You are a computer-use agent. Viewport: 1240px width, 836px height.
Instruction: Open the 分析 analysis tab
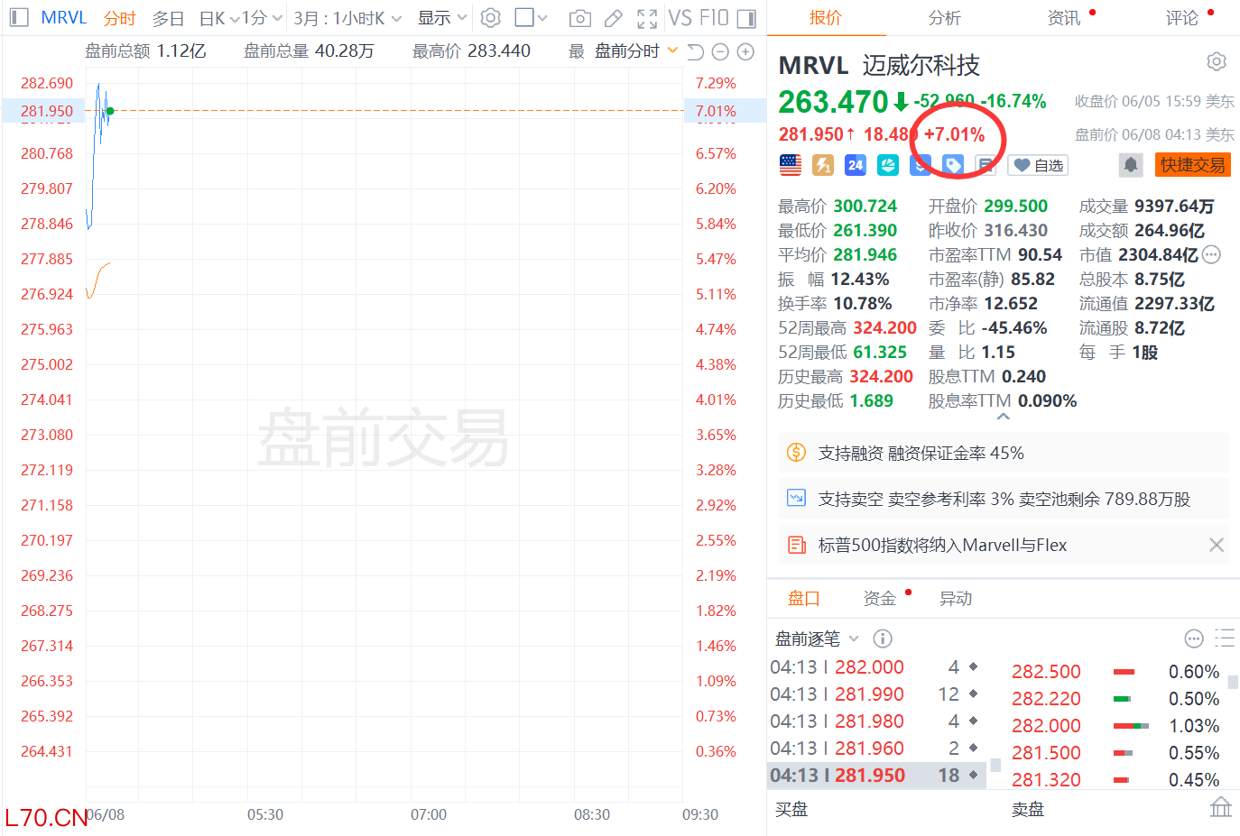tap(944, 18)
